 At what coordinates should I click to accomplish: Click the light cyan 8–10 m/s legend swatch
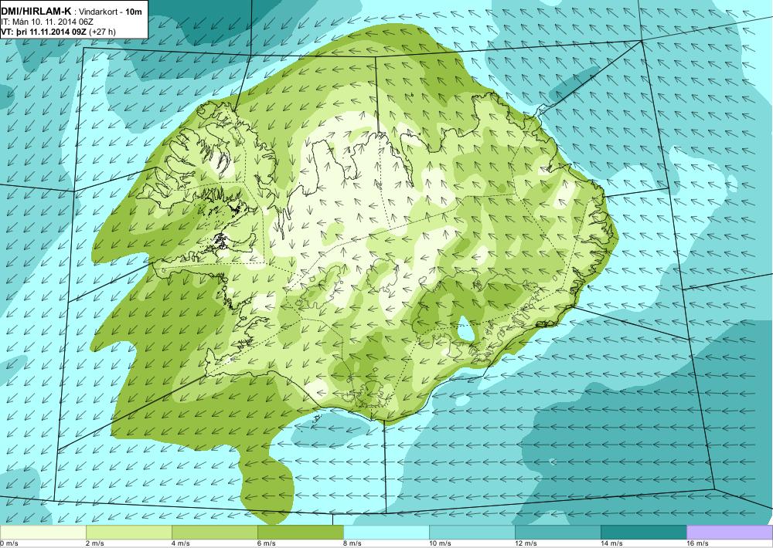386,533
